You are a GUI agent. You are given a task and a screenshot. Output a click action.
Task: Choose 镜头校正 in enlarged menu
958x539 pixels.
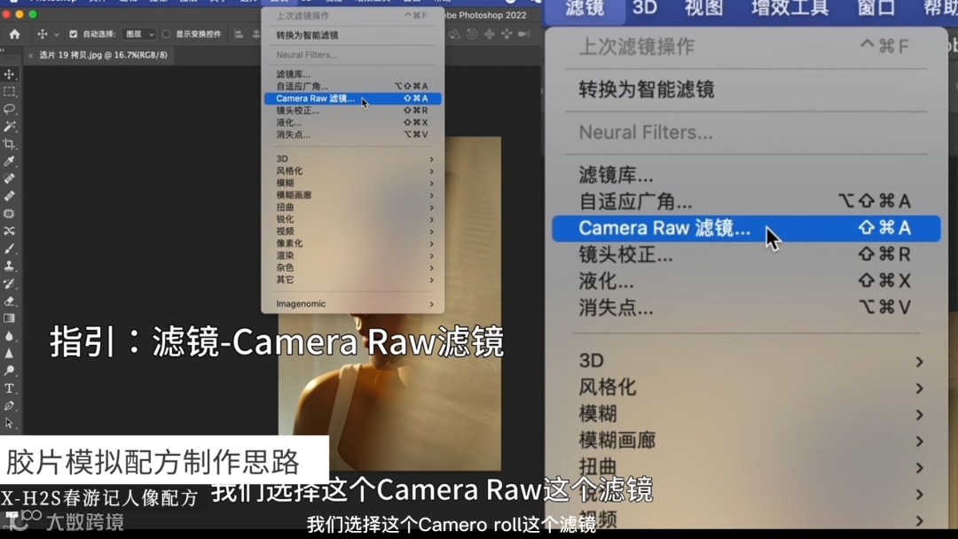point(746,254)
